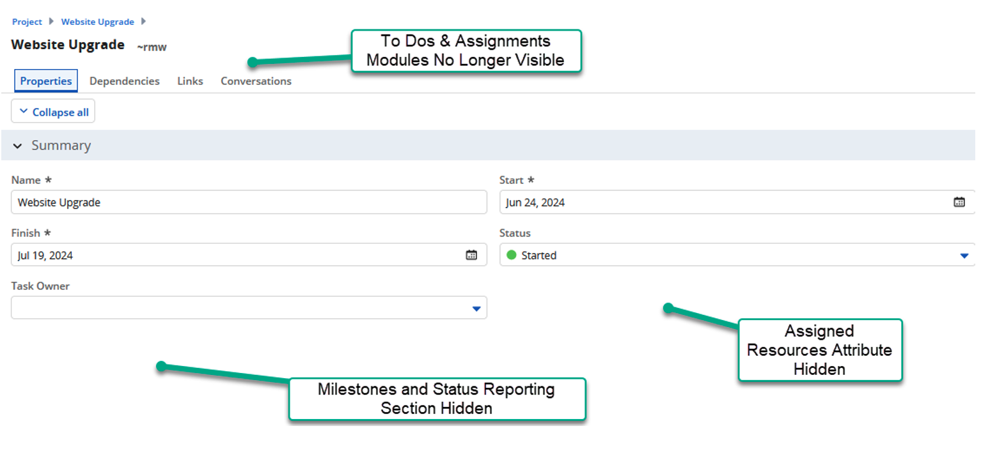
Task: Click the Website Upgrade page title
Action: point(68,45)
